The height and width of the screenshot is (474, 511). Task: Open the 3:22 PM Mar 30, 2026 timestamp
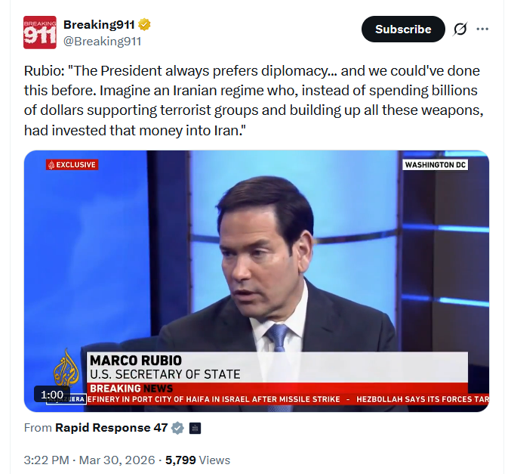click(89, 460)
